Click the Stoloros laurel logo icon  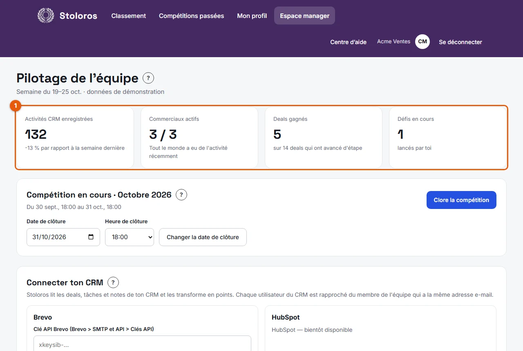pyautogui.click(x=46, y=16)
